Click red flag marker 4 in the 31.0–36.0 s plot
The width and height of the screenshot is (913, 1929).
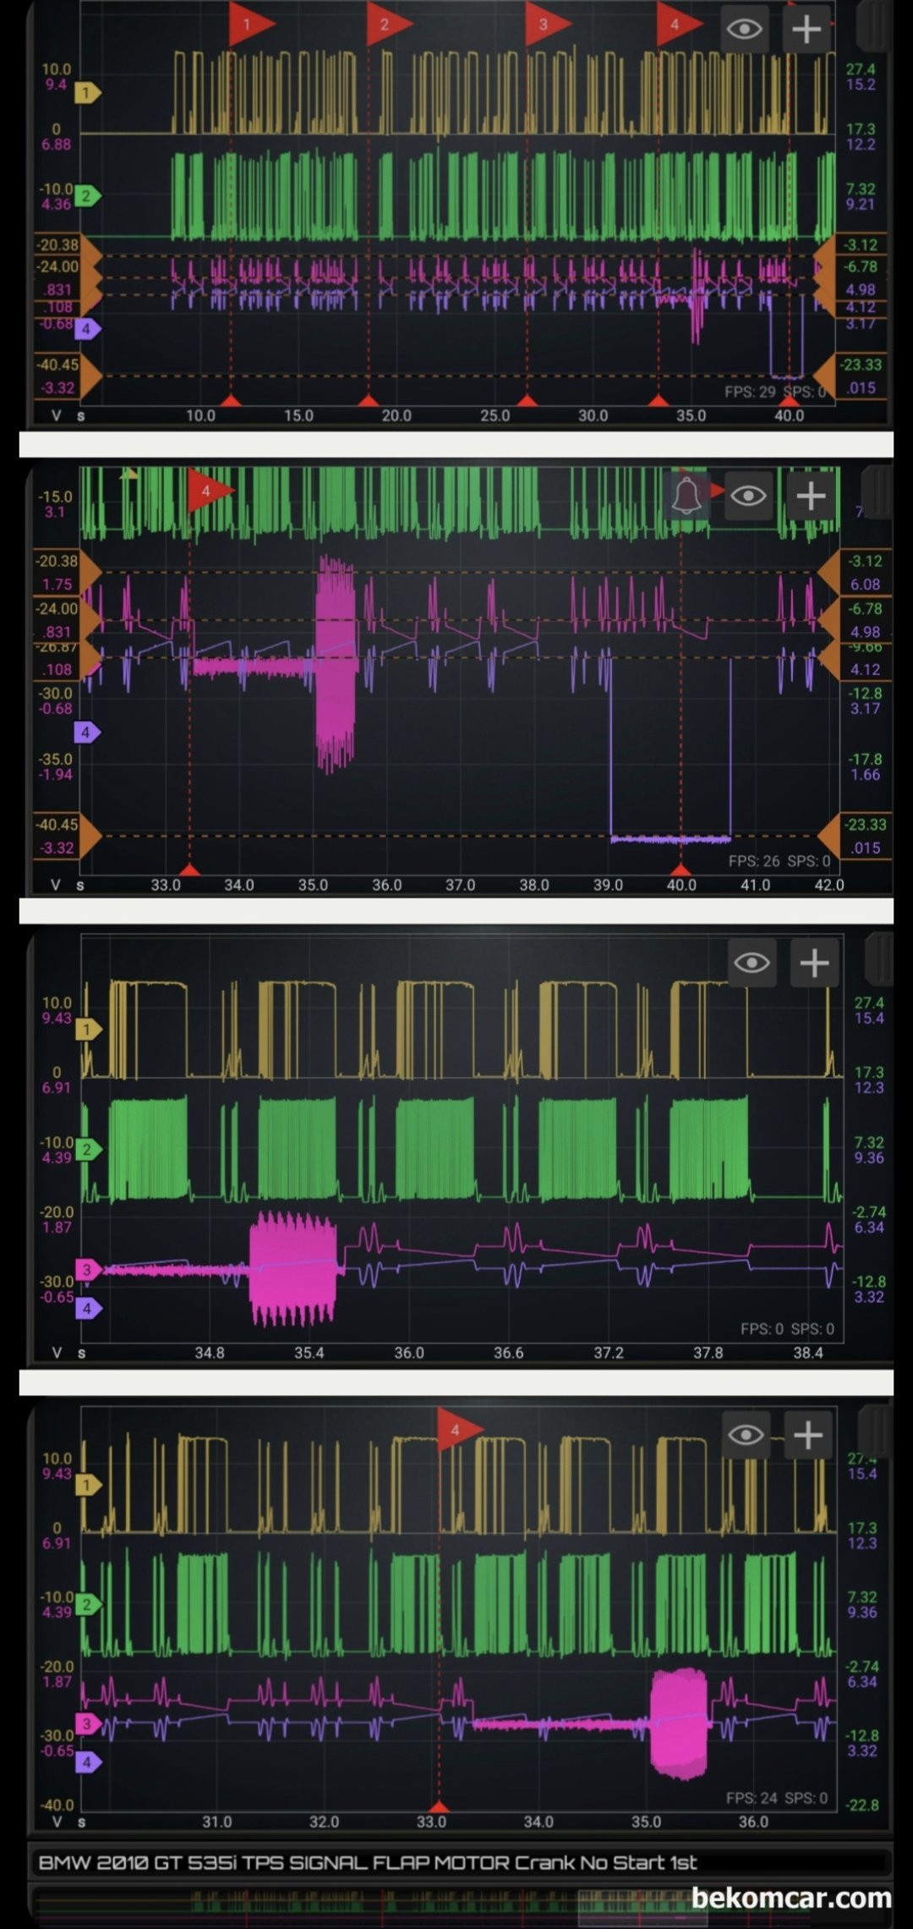click(x=459, y=1430)
